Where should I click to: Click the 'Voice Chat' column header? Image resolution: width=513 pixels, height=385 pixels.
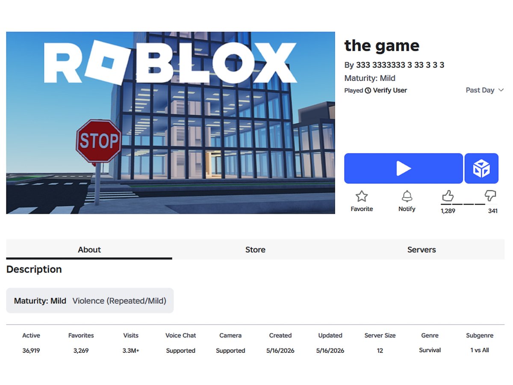pyautogui.click(x=181, y=335)
